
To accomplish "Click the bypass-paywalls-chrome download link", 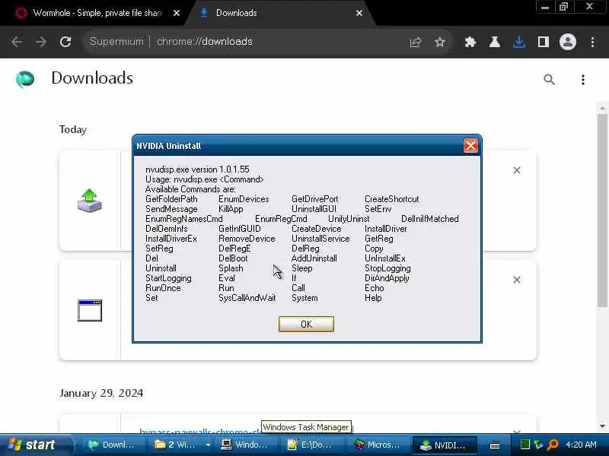I will [x=200, y=431].
